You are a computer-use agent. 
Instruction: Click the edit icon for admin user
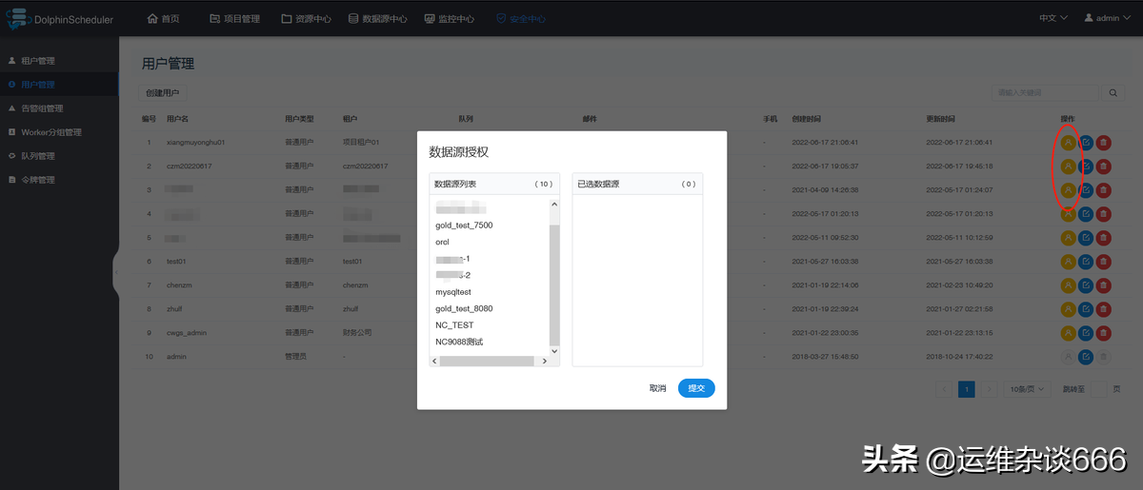click(1086, 356)
